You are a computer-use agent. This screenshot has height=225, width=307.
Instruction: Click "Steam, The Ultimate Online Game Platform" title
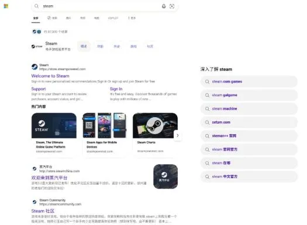point(50,145)
